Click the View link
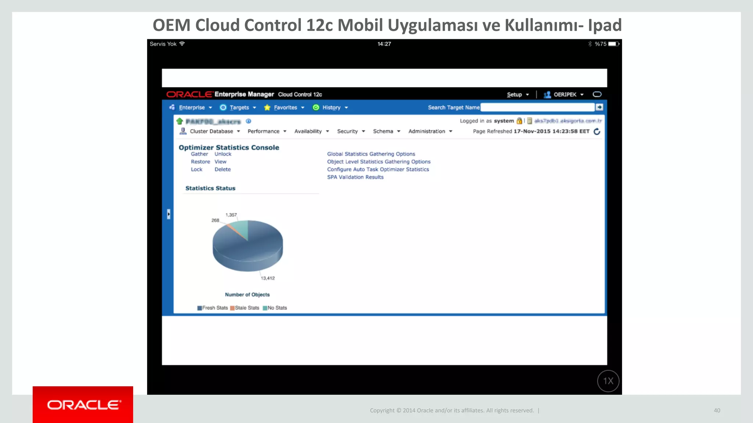Screen dimensions: 753x423 tap(220, 162)
